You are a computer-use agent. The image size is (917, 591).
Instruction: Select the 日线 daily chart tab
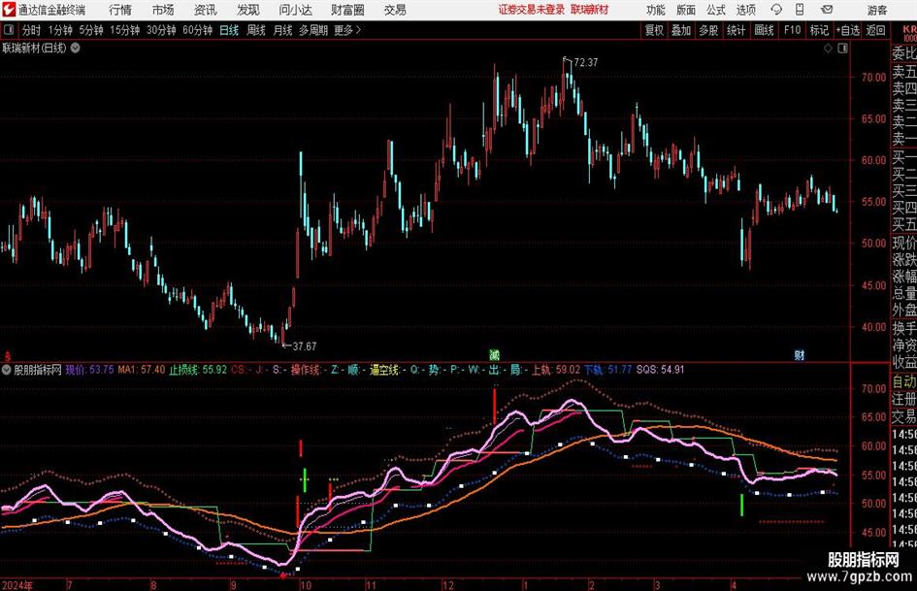[229, 30]
